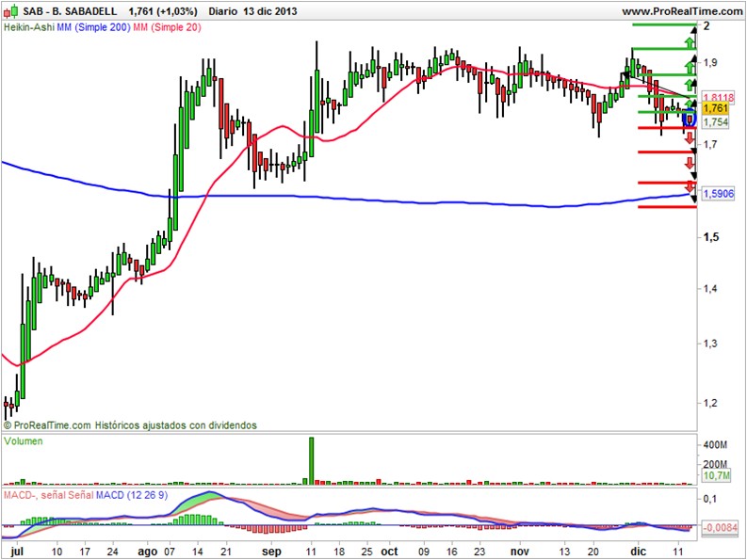Select the MM (Simple 200) label
747x560 pixels.
[x=93, y=27]
